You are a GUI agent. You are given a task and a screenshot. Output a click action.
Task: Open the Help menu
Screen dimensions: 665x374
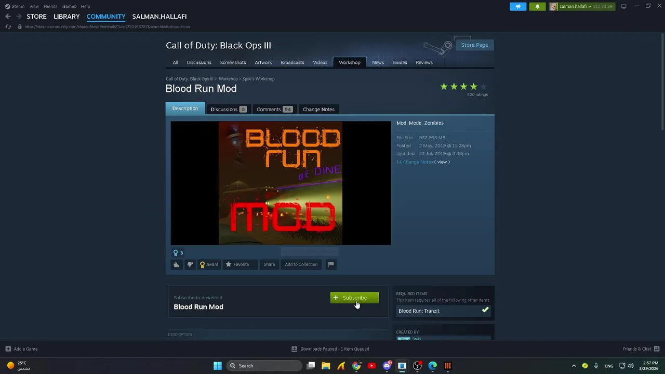pos(85,6)
